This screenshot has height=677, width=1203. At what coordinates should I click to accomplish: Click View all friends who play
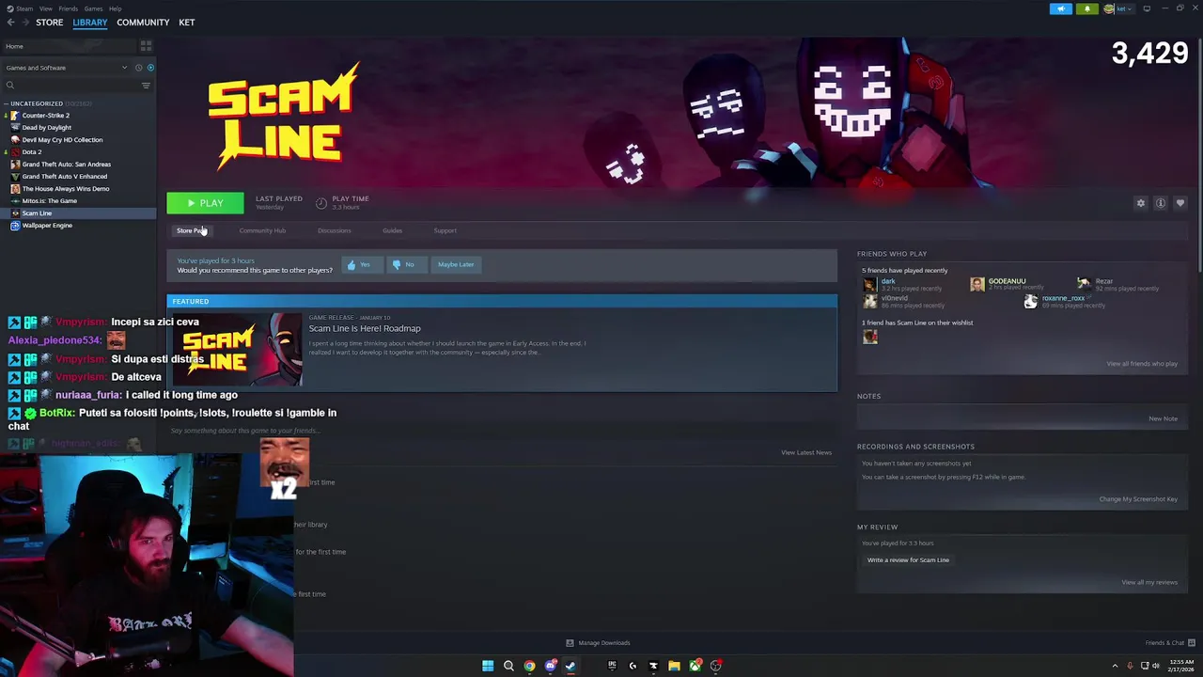pyautogui.click(x=1142, y=364)
